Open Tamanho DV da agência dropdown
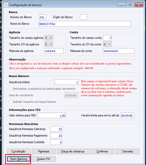 [x=49, y=44]
